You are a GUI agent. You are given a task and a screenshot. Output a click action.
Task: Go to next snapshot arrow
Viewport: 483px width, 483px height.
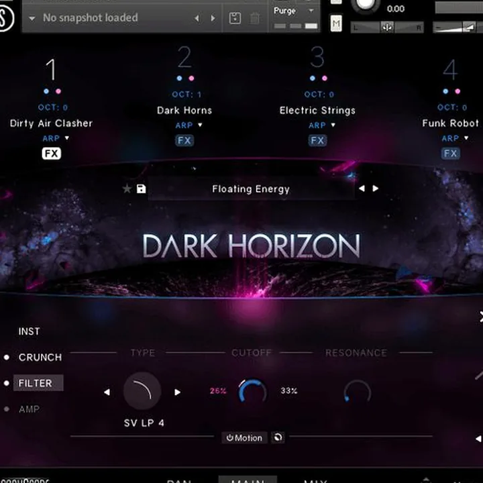213,19
